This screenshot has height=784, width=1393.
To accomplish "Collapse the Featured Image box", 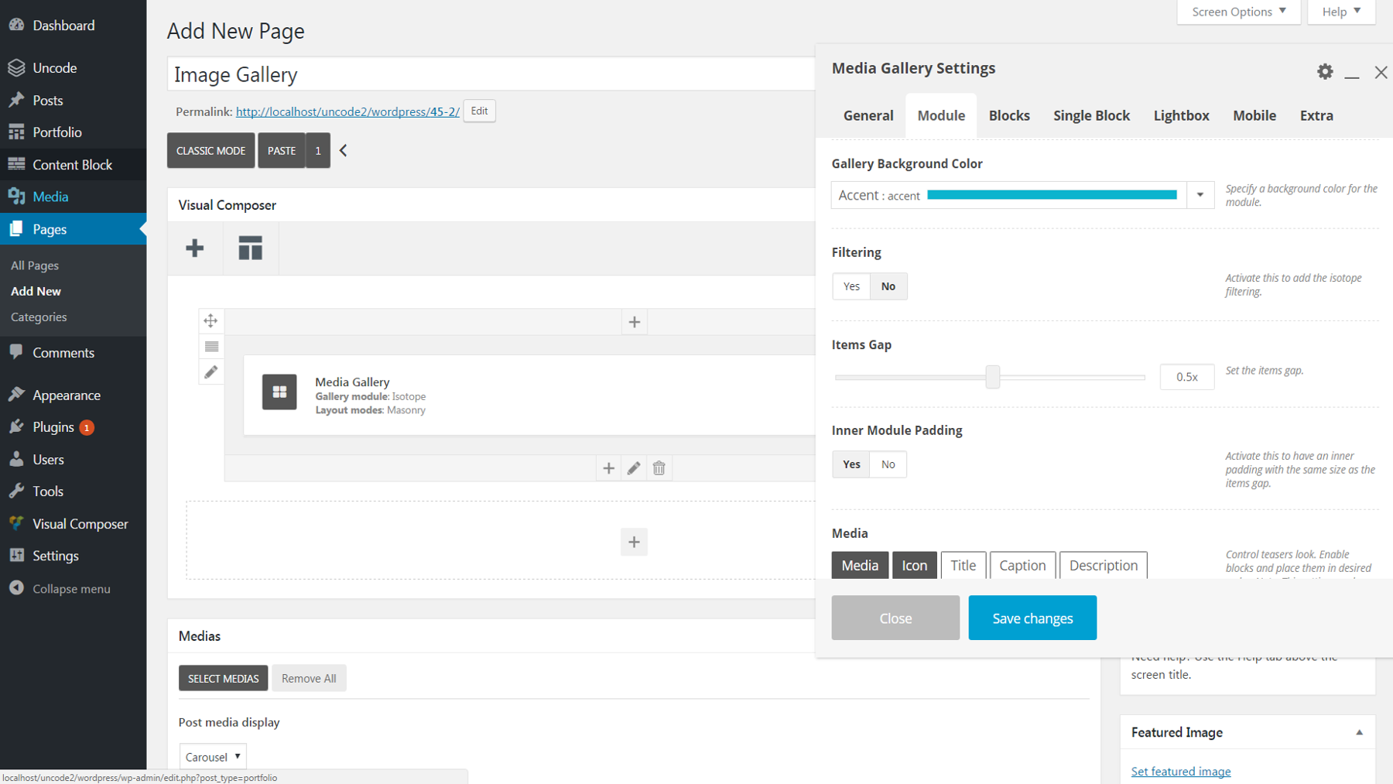I will coord(1359,732).
